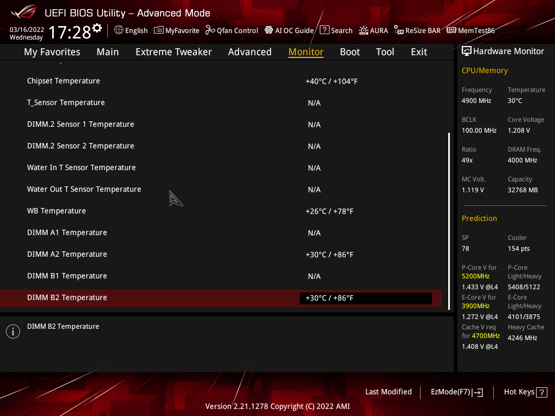Click the English language button label
The width and height of the screenshot is (555, 416).
coord(136,30)
